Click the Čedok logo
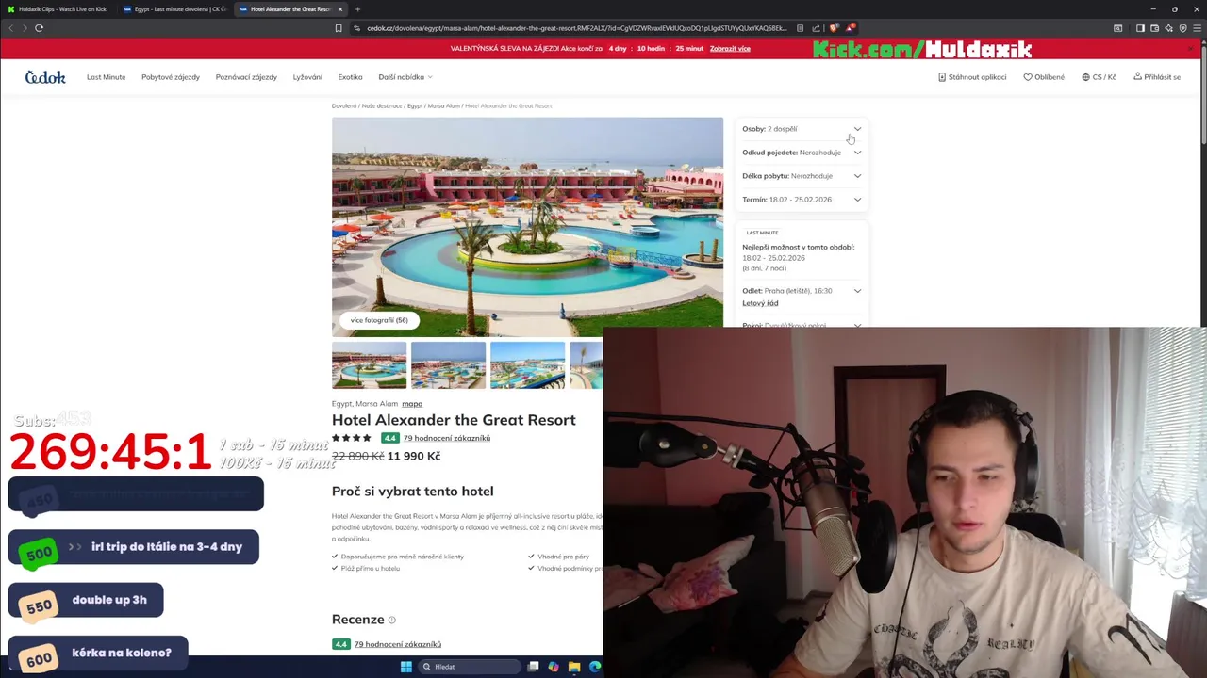The height and width of the screenshot is (678, 1207). tap(45, 77)
